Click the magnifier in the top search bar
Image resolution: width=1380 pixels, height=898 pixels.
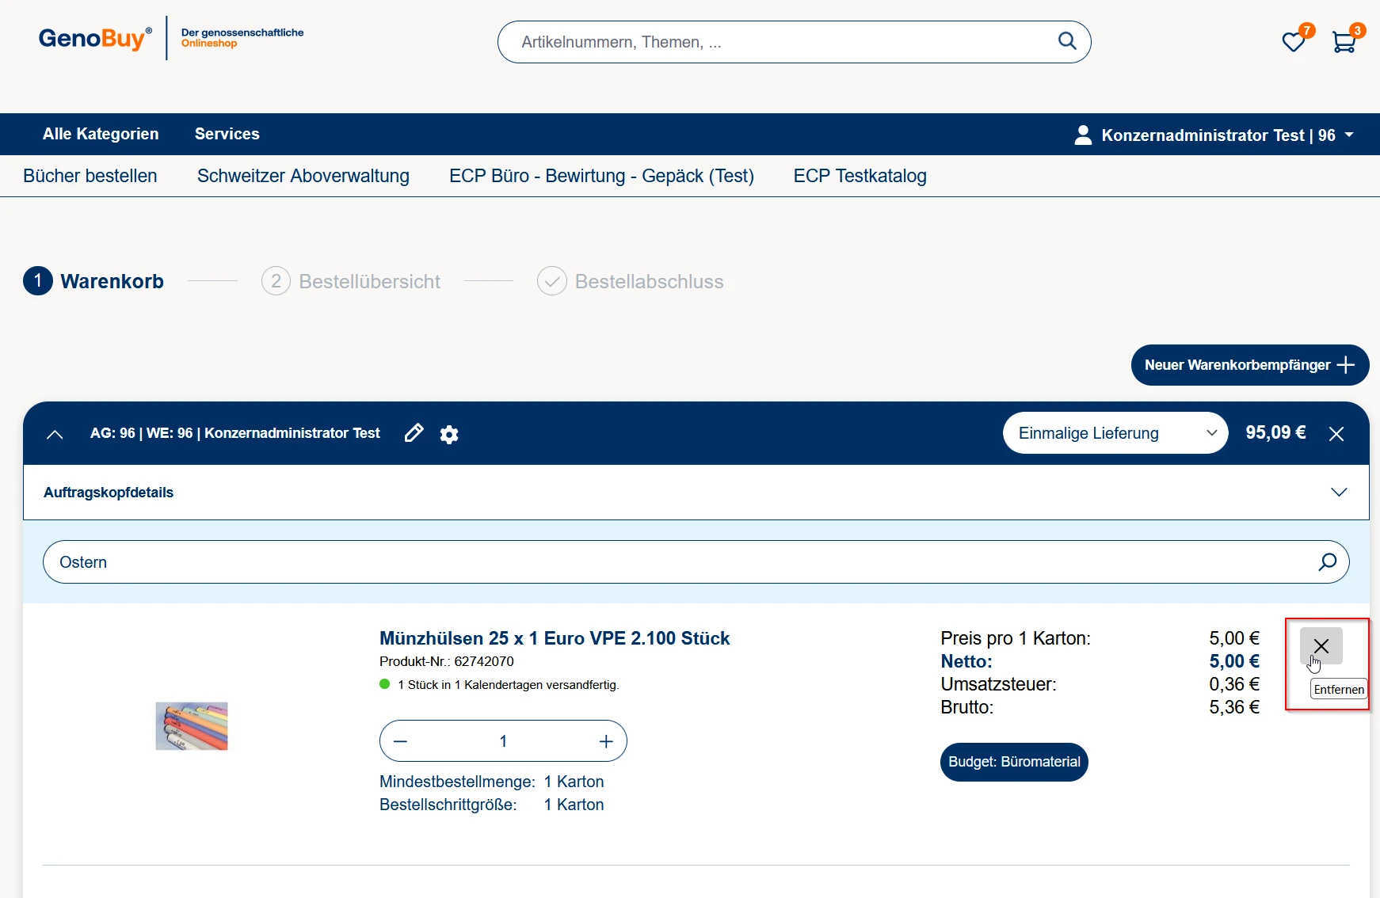[x=1067, y=41]
